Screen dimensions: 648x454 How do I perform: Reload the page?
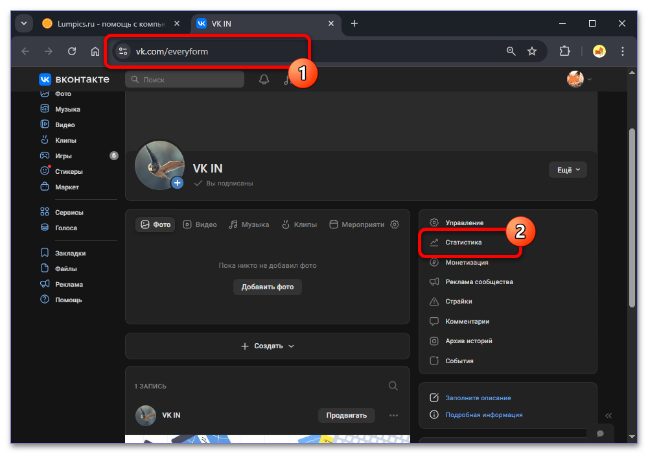[x=72, y=51]
